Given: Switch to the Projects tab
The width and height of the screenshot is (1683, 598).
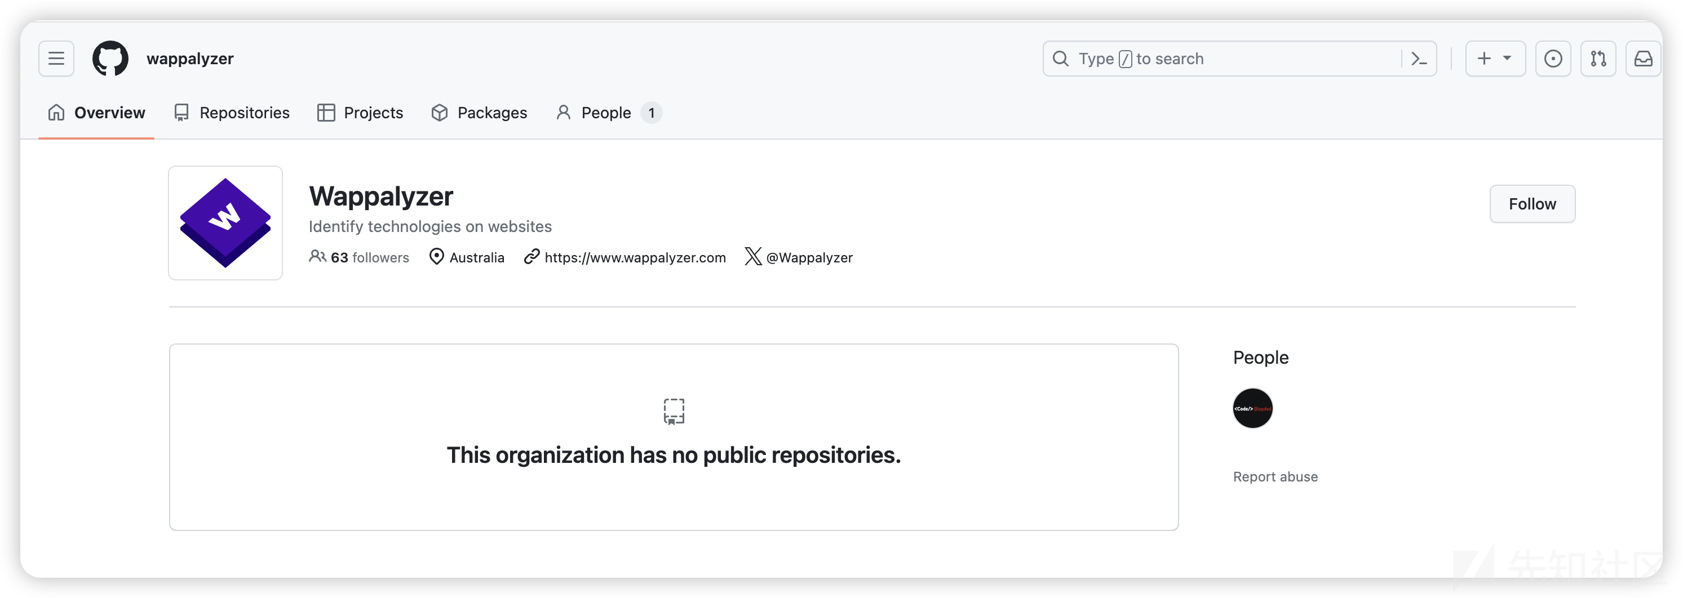Looking at the screenshot, I should pyautogui.click(x=361, y=113).
